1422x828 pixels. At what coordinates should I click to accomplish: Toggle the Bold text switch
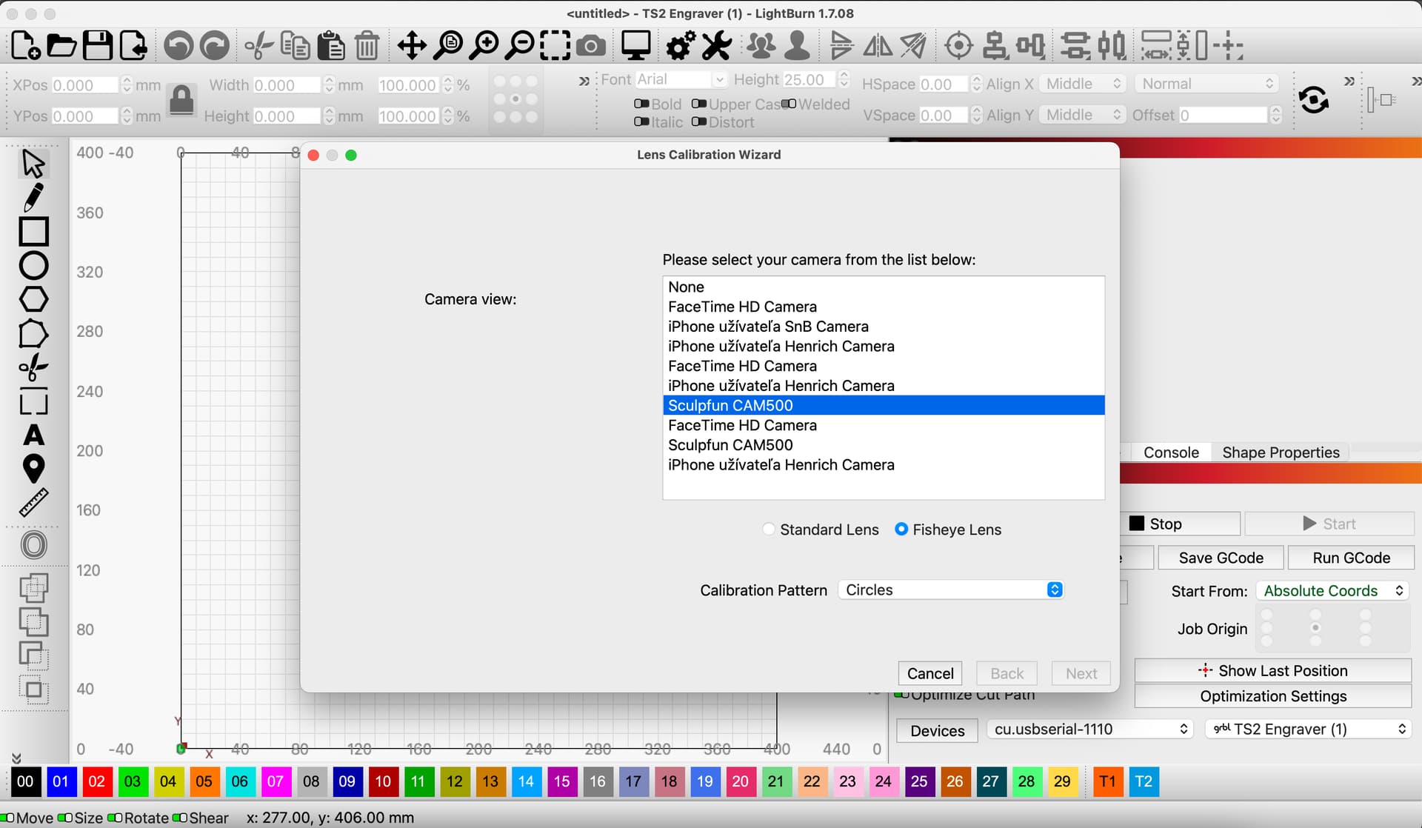pyautogui.click(x=641, y=104)
